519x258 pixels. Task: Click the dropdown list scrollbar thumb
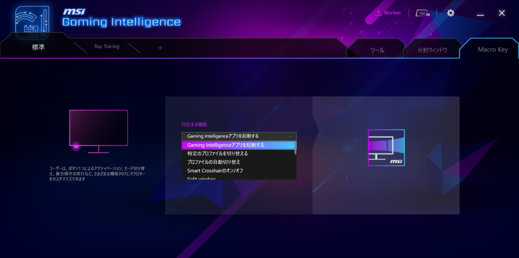295,148
